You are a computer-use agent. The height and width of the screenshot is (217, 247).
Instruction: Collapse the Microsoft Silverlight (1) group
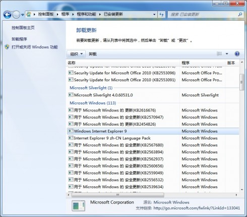[91, 88]
